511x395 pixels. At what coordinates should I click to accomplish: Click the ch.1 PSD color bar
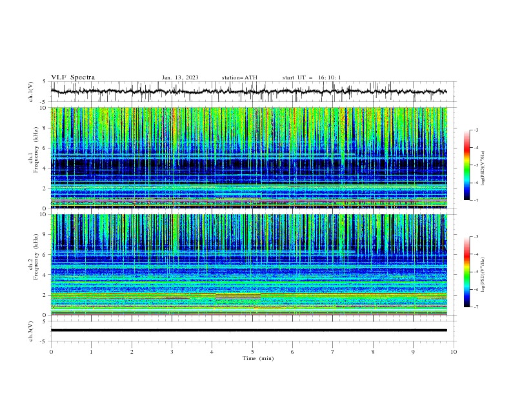point(467,165)
